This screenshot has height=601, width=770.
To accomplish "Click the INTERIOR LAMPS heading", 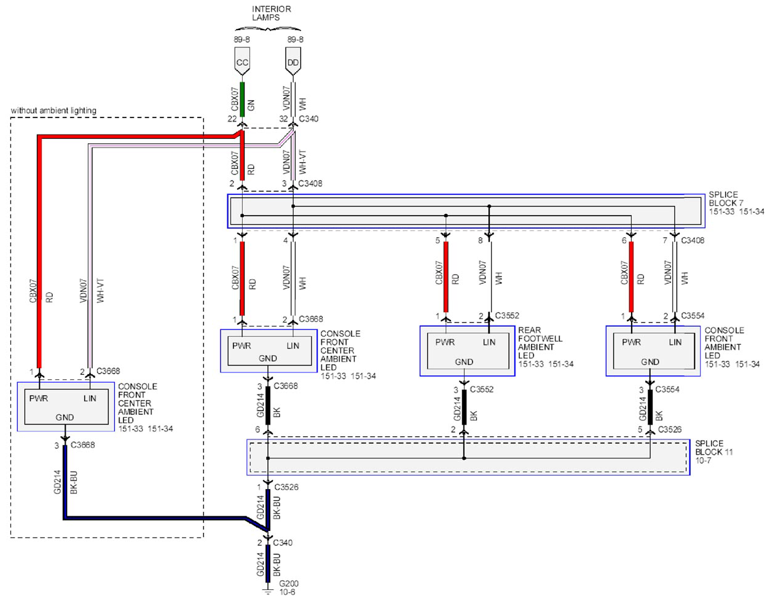I will [271, 13].
